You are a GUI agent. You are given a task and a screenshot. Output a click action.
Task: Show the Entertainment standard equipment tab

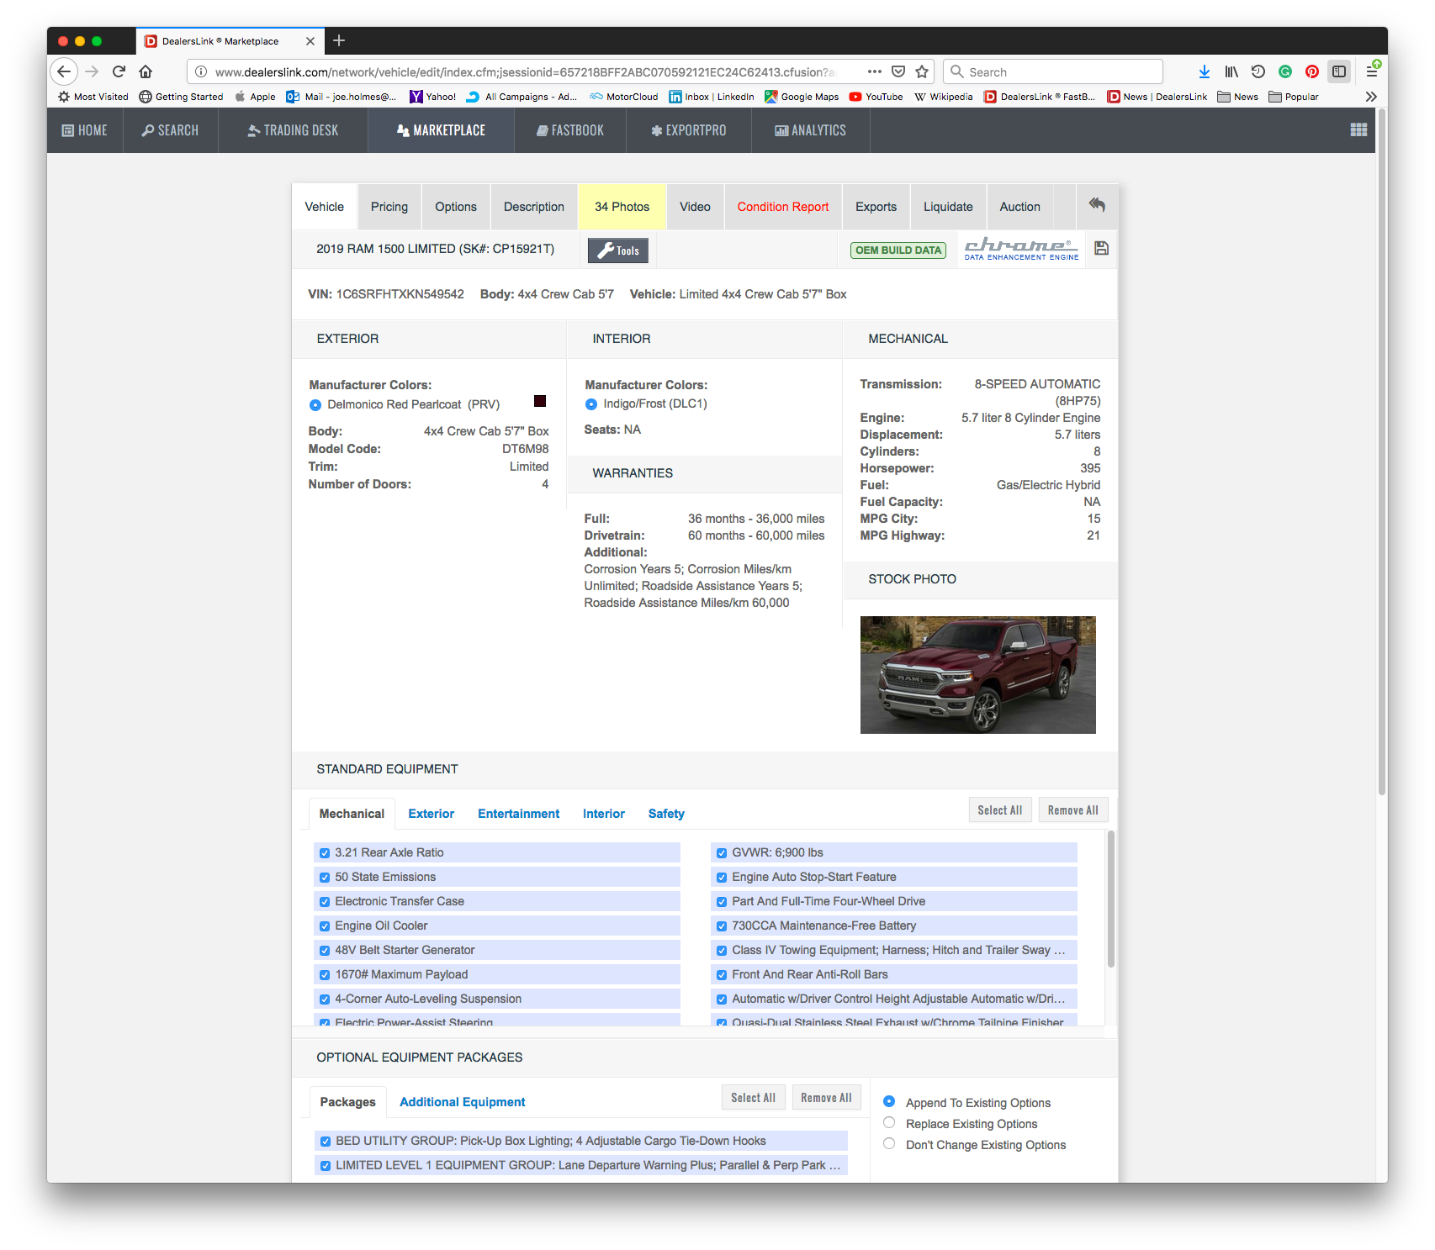[x=518, y=814]
